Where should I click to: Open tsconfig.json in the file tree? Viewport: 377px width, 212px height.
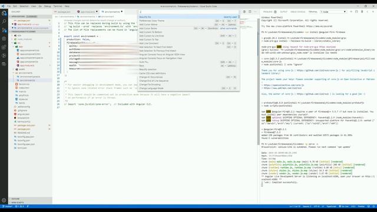point(24,140)
